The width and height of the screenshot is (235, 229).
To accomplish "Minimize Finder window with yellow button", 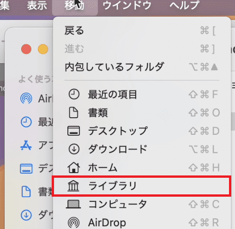I will click(x=43, y=49).
